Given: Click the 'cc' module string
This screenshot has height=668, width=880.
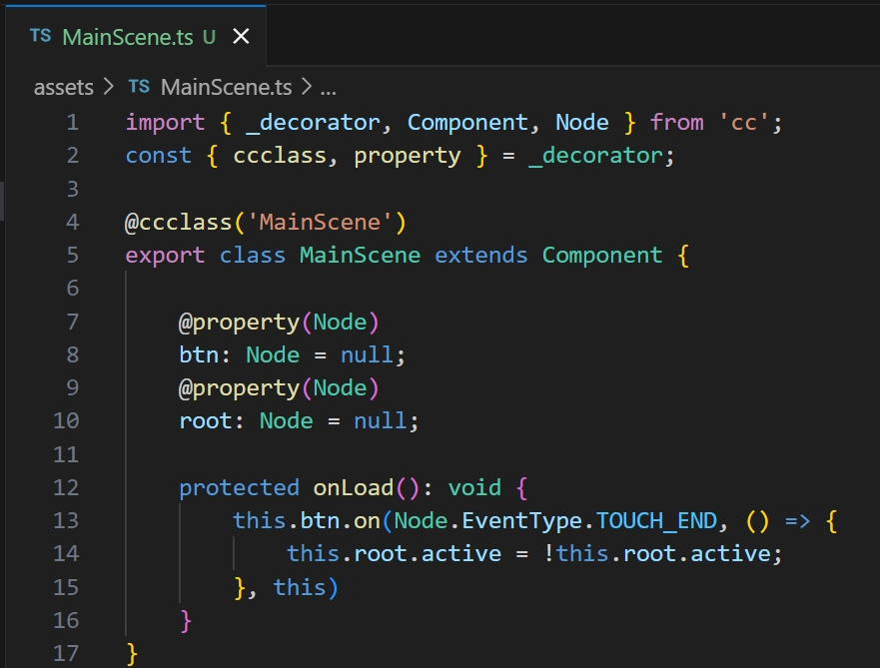Looking at the screenshot, I should [x=744, y=122].
